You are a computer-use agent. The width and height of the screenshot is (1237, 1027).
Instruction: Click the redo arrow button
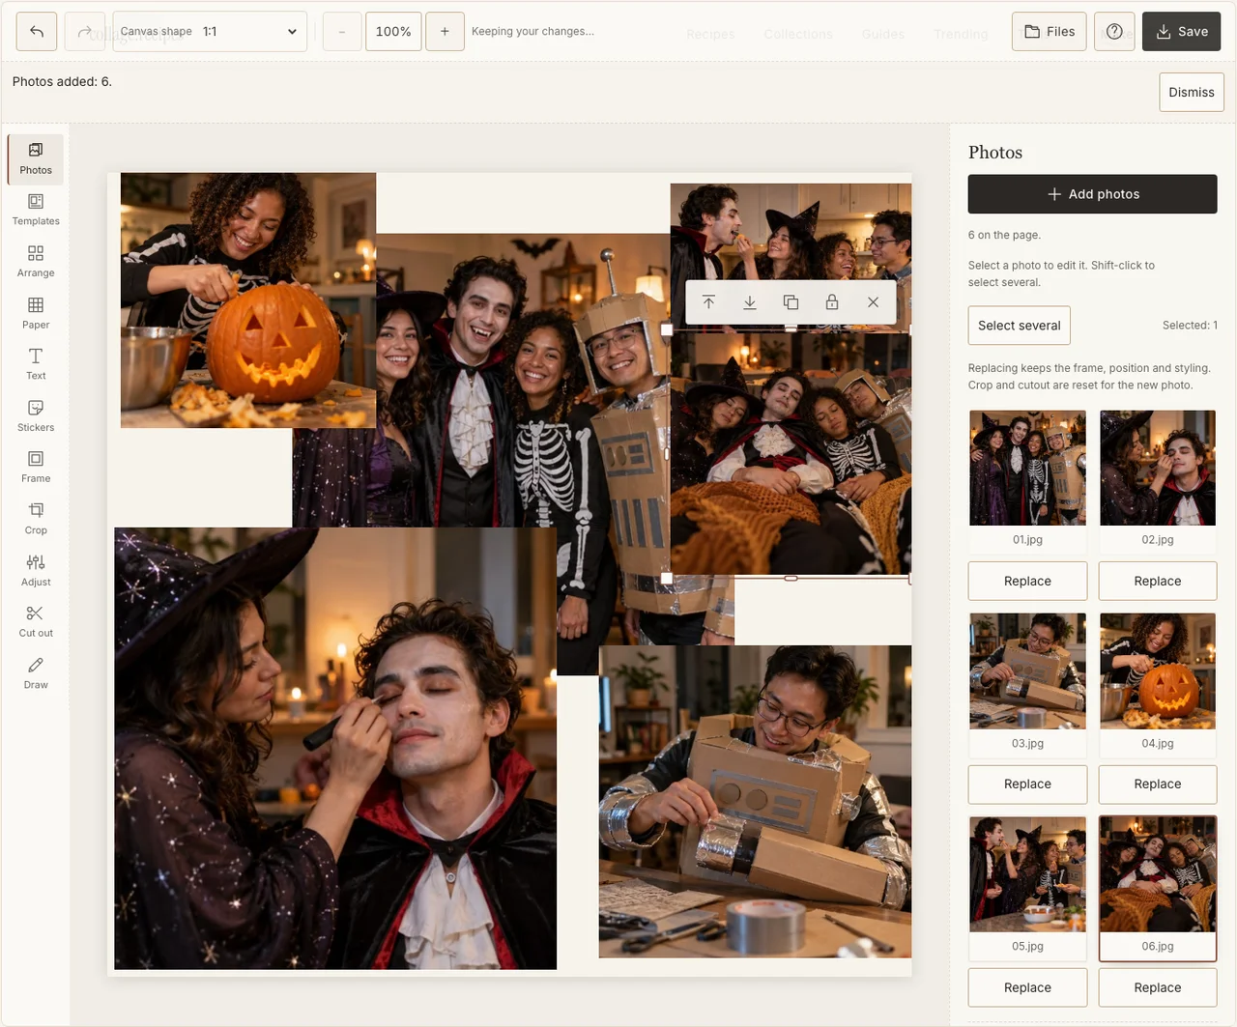[85, 32]
